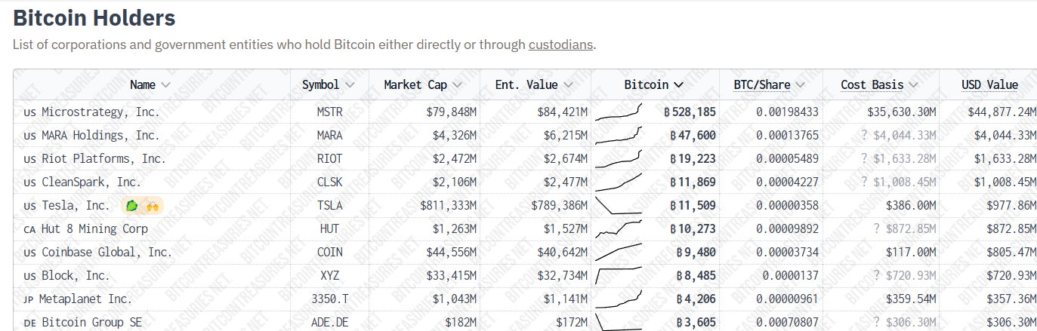Image resolution: width=1037 pixels, height=331 pixels.
Task: Click the raised hands emoji beside Tesla
Action: [x=152, y=205]
